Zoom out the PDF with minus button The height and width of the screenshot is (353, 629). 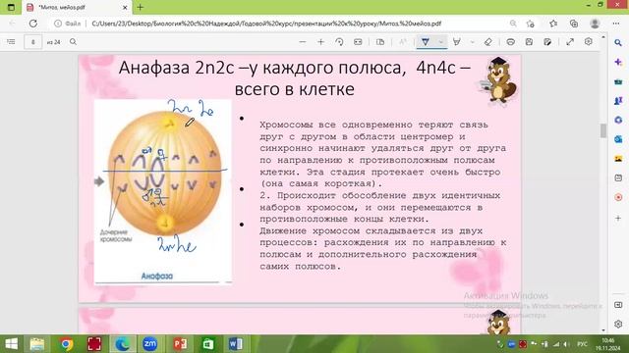[x=303, y=41]
